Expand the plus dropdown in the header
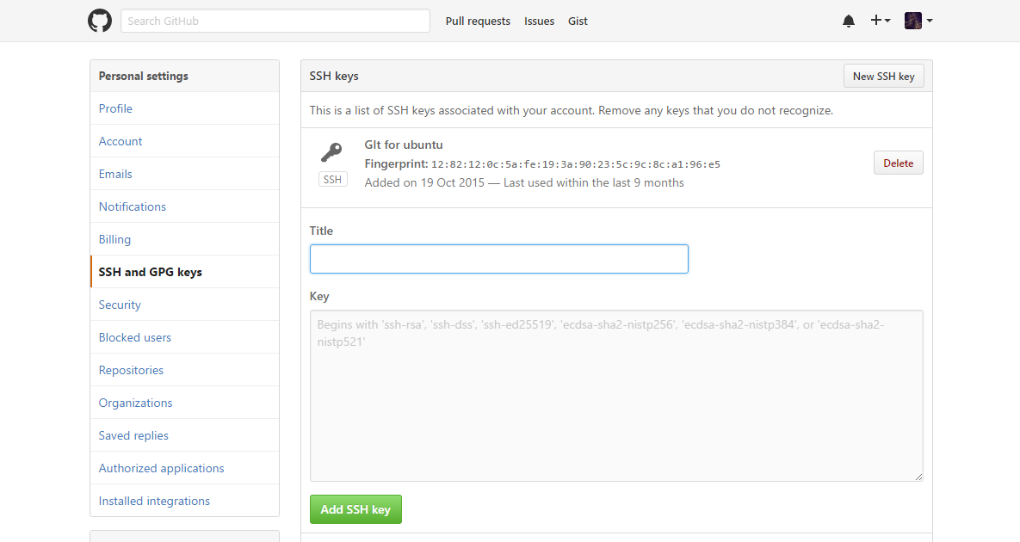Viewport: 1020px width, 542px height. tap(887, 21)
